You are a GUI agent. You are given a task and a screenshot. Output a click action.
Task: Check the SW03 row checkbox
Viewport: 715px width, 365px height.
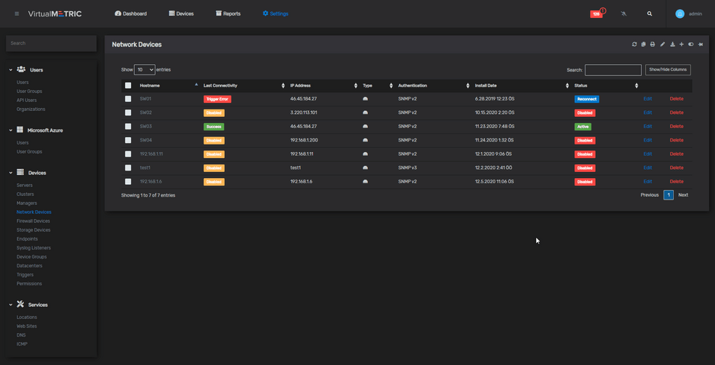(128, 127)
